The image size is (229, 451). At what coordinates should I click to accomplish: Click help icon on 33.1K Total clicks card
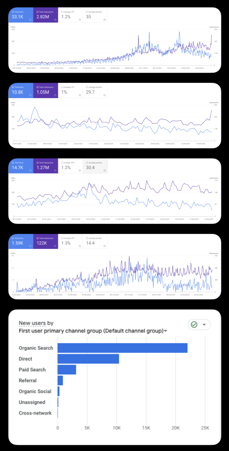tap(30, 20)
